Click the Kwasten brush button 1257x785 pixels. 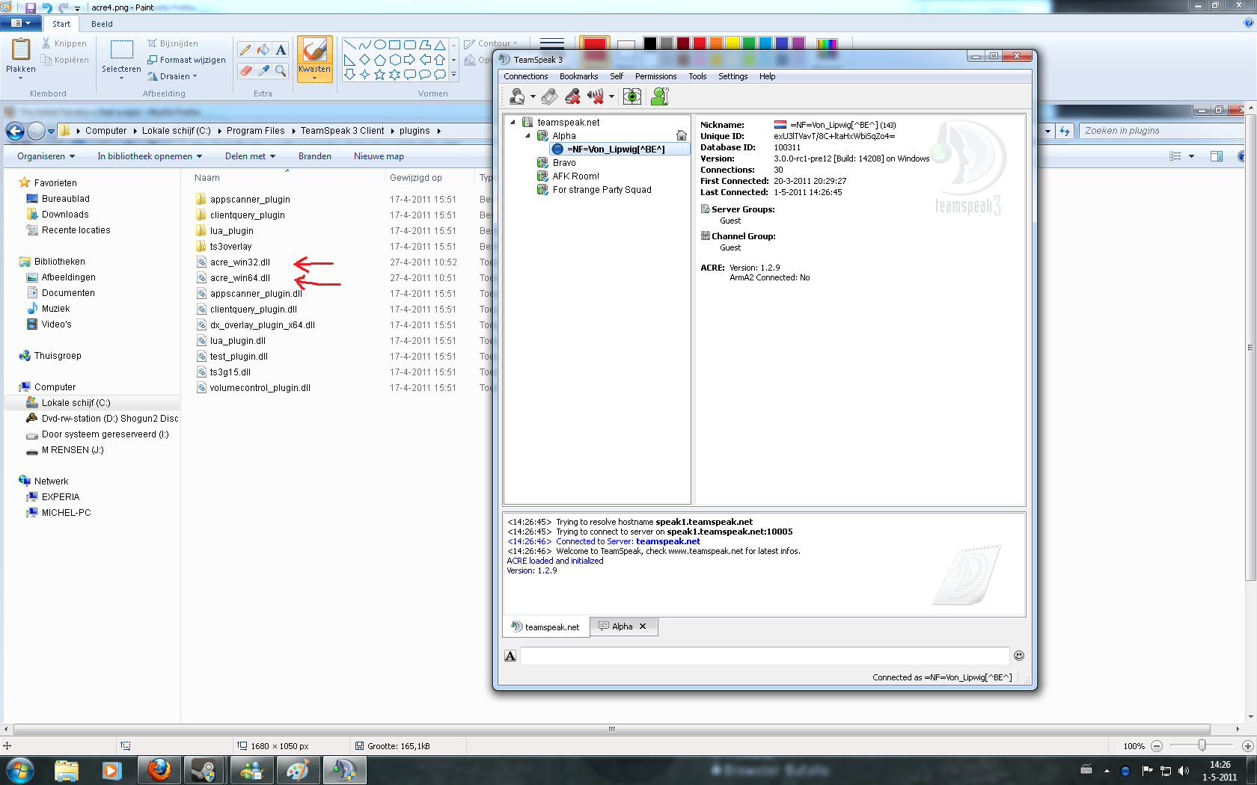click(315, 59)
